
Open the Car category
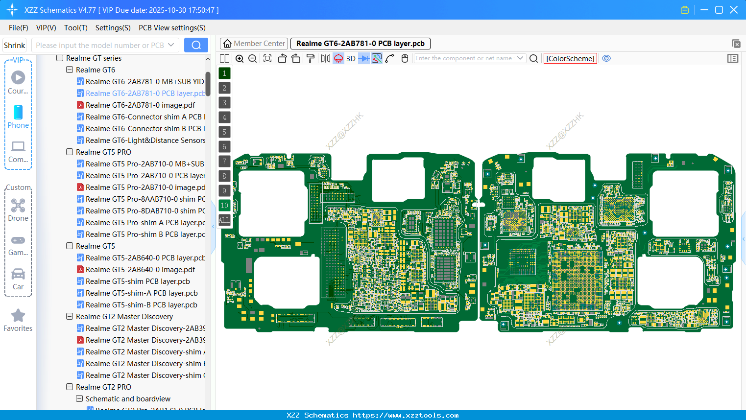tap(18, 279)
